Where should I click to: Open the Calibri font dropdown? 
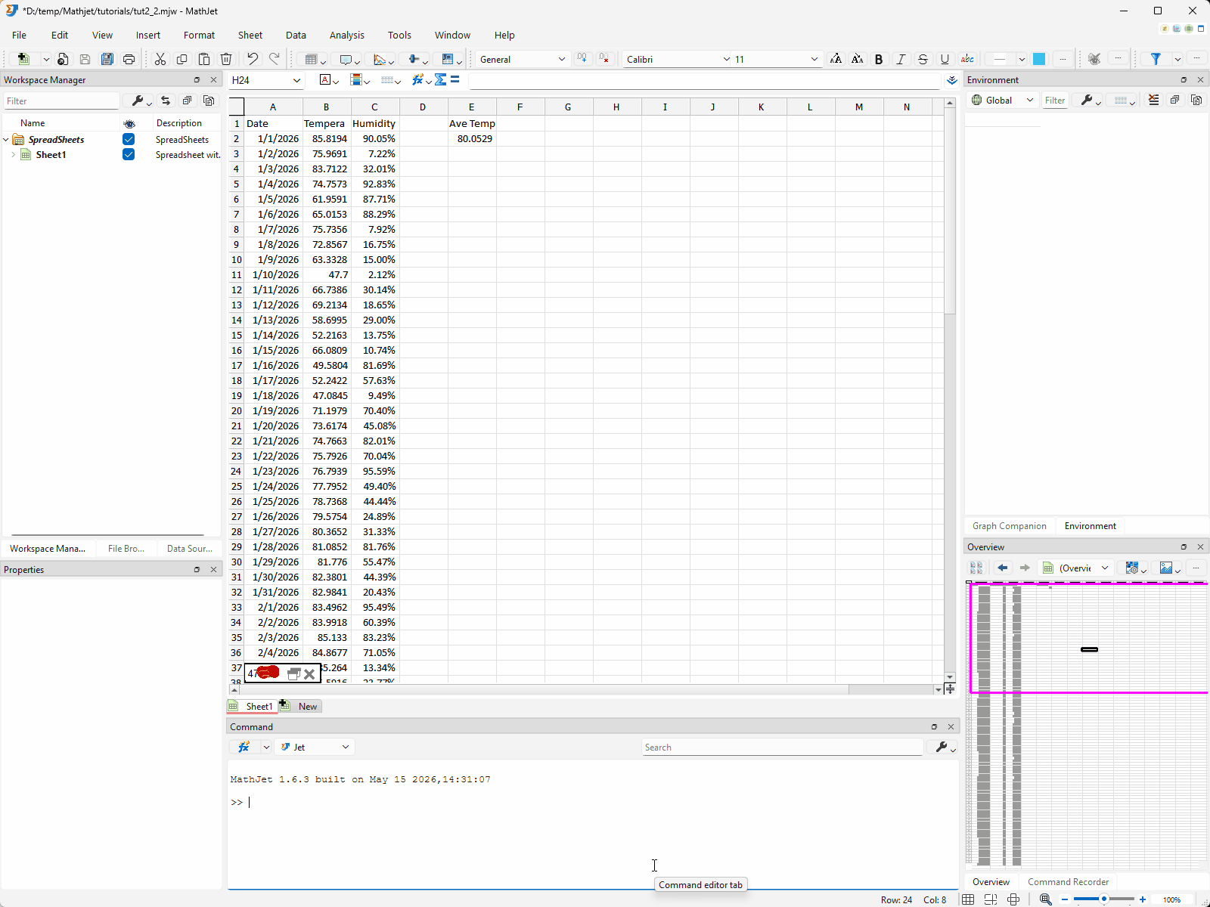click(678, 59)
